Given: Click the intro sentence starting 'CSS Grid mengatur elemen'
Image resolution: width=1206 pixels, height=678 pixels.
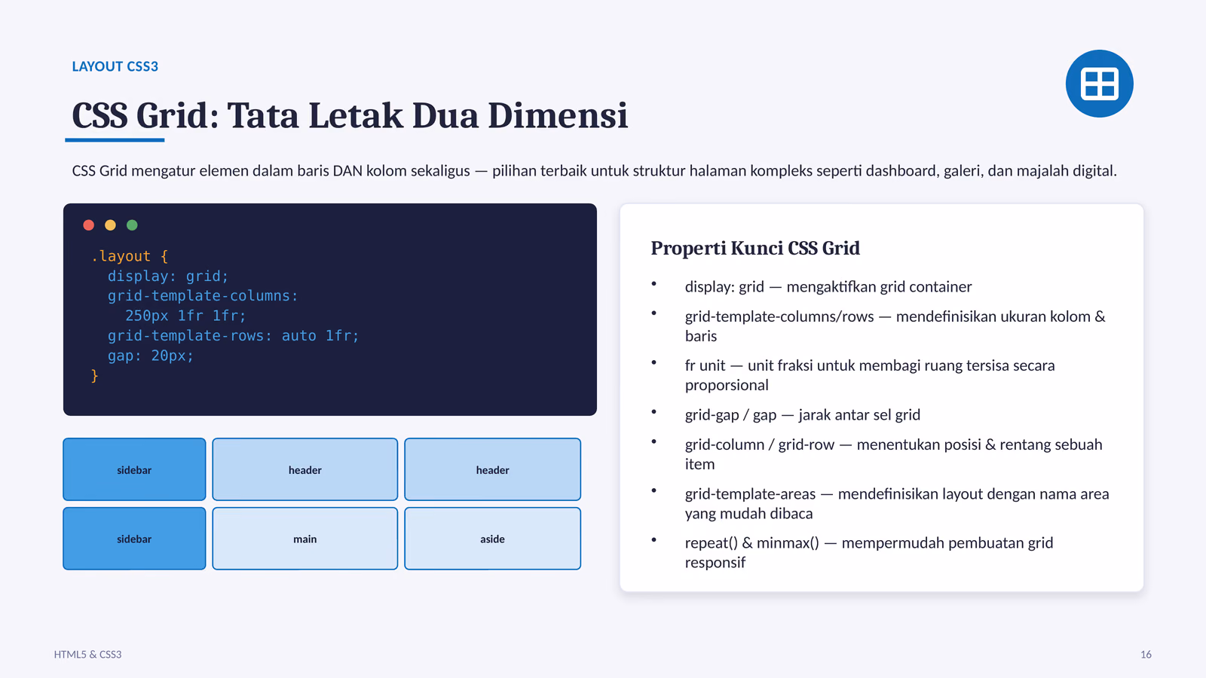Looking at the screenshot, I should pyautogui.click(x=594, y=171).
